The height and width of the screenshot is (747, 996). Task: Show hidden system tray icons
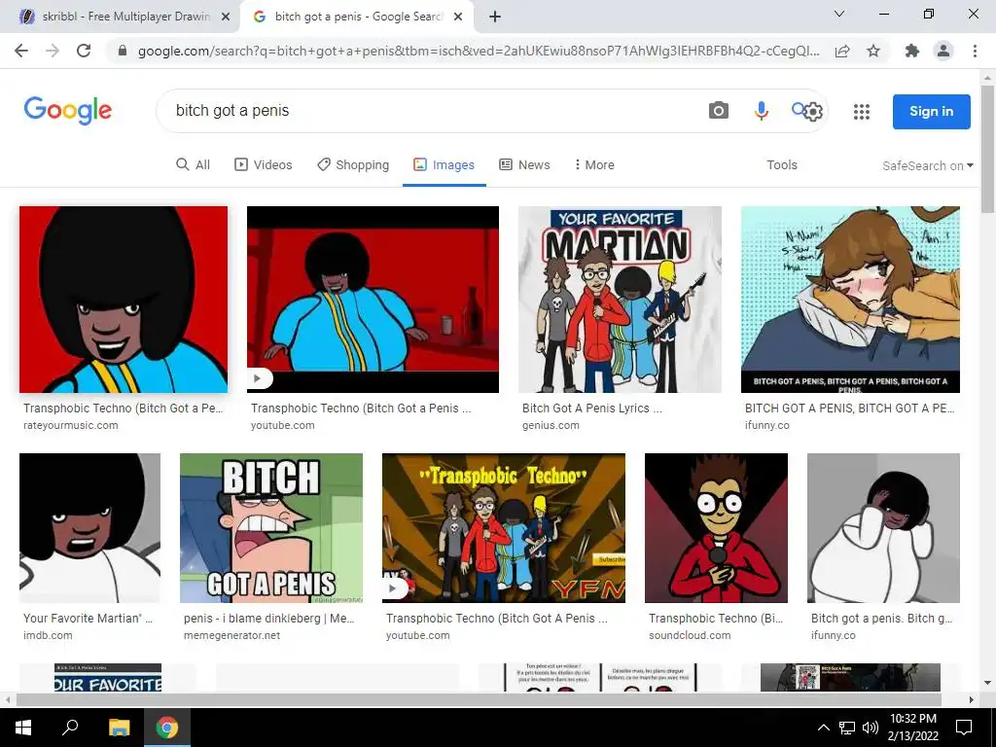pyautogui.click(x=823, y=728)
